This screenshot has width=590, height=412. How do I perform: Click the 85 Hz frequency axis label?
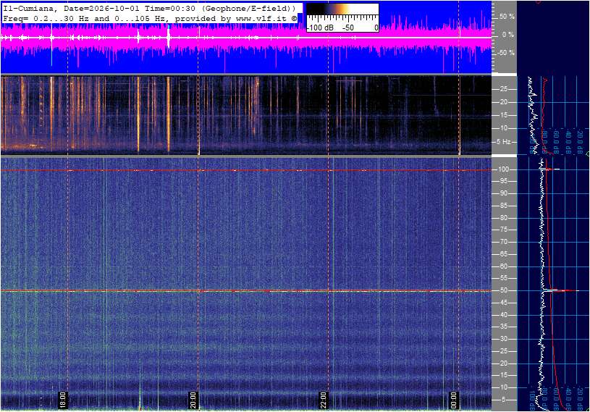(503, 206)
